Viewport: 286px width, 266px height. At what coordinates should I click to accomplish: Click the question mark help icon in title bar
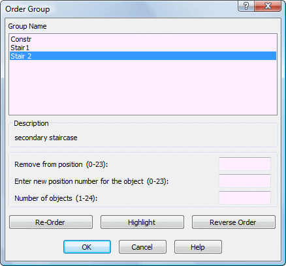coord(246,6)
